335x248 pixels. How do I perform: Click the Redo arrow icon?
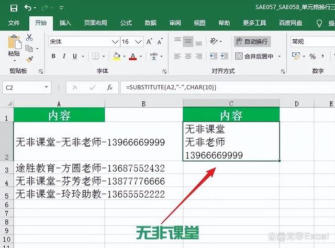44,8
